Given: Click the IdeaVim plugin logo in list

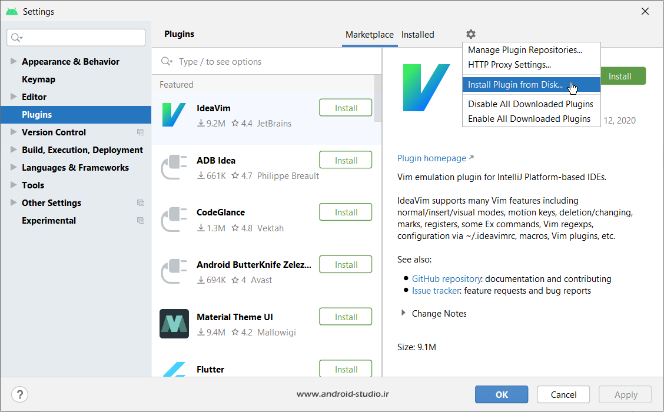Looking at the screenshot, I should pos(174,115).
